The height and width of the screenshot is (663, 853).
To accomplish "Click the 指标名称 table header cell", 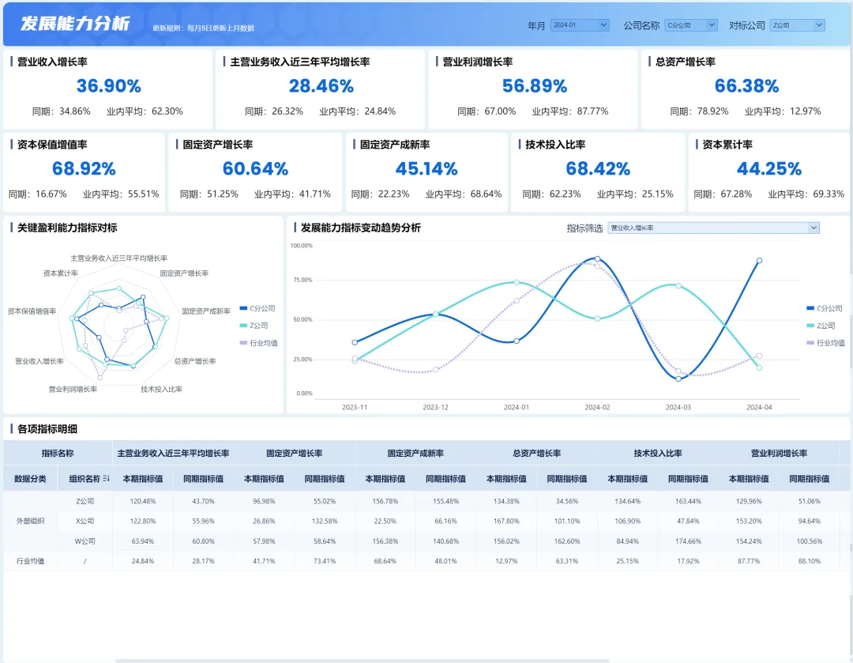I will pyautogui.click(x=58, y=453).
